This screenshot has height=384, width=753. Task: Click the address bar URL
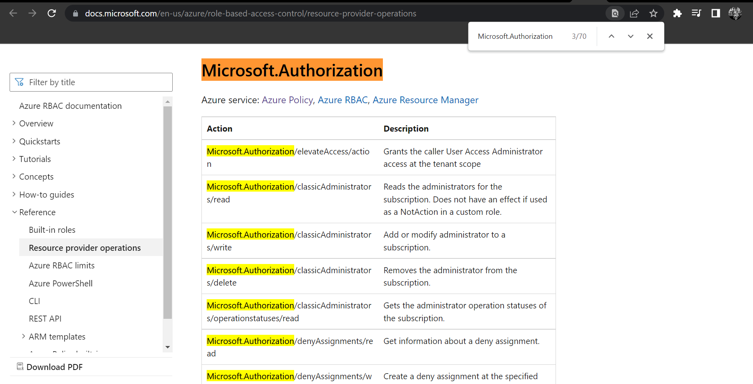click(251, 13)
